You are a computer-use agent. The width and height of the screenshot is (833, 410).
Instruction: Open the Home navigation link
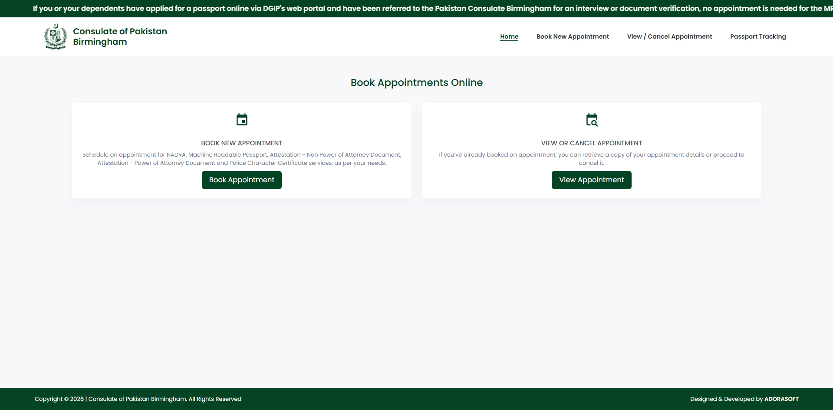coord(509,36)
